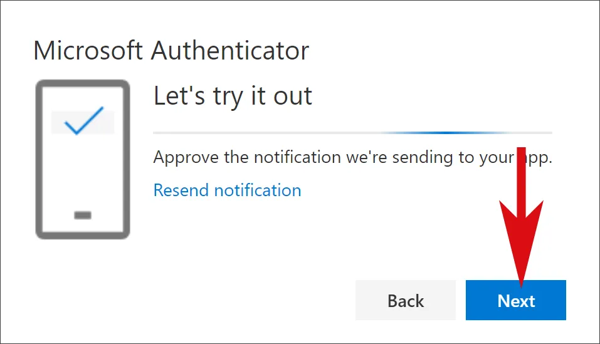This screenshot has height=344, width=600.
Task: Go back with the Back button
Action: click(406, 301)
